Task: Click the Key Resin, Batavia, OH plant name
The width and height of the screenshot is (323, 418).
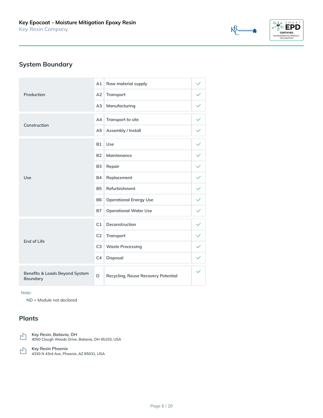Action: tap(54, 335)
